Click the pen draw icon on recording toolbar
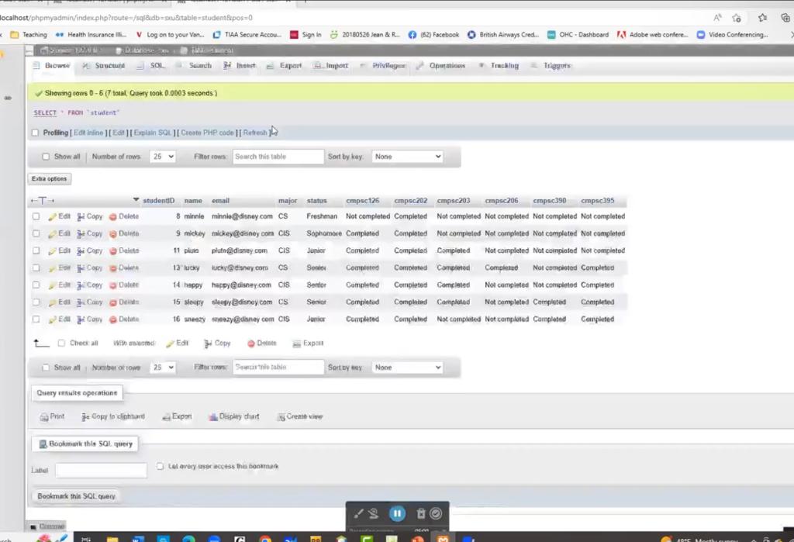The image size is (794, 542). (358, 513)
